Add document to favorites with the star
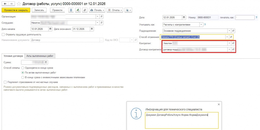260x130 pixels. click(19, 4)
